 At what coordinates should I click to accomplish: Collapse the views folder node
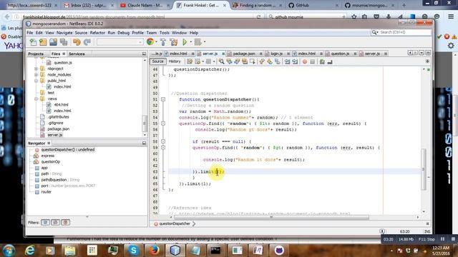pos(36,99)
